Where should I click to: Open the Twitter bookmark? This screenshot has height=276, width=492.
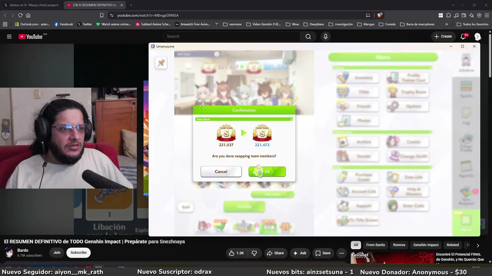85,24
